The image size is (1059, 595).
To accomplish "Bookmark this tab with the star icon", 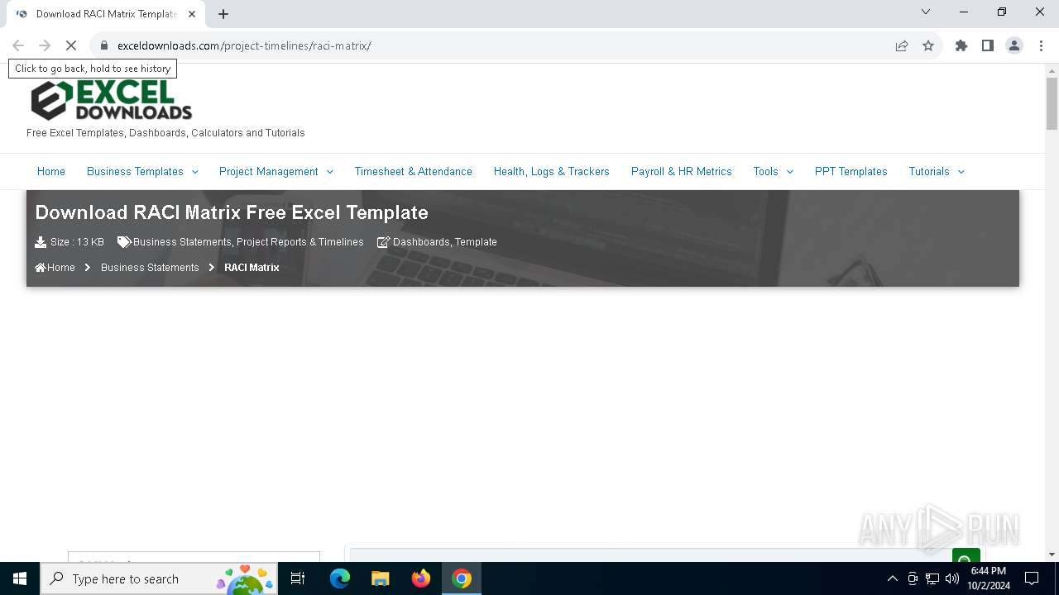I will [928, 45].
